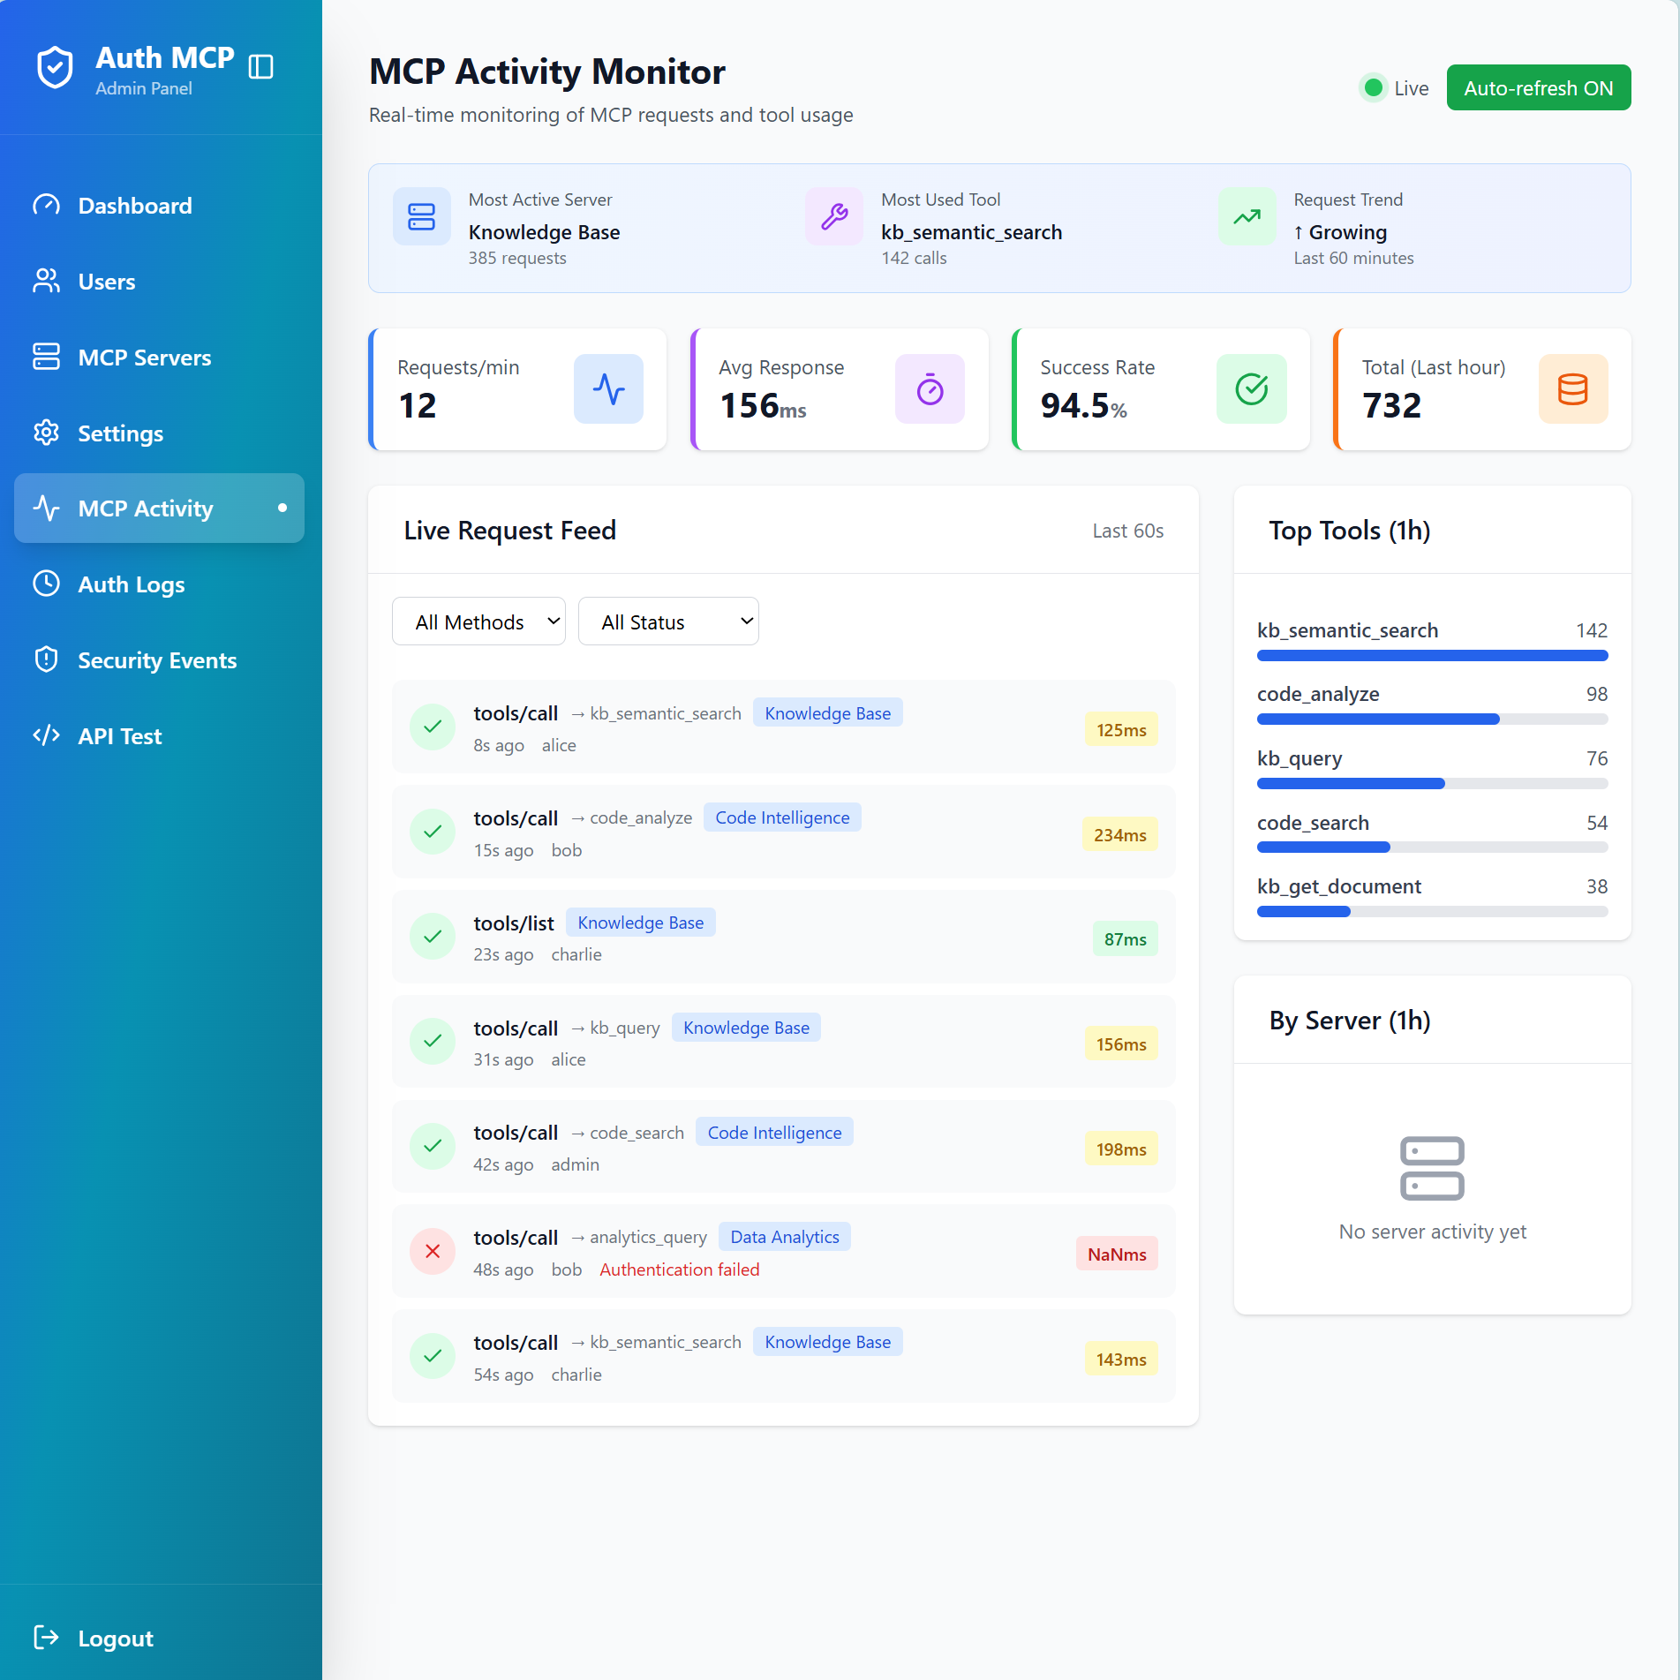
Task: Click the Success Rate checkmark icon
Action: [x=1251, y=389]
